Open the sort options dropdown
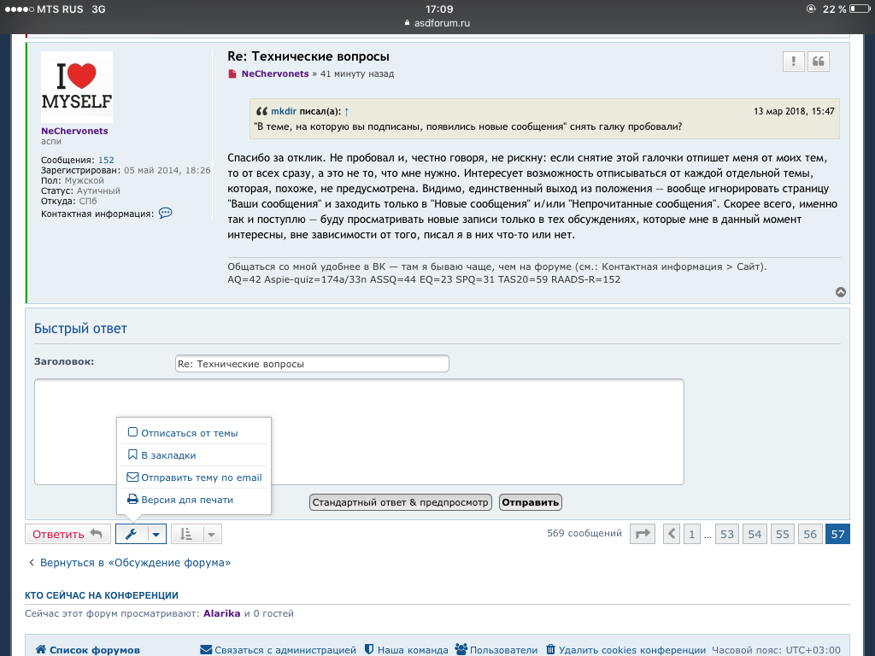875x656 pixels. 197,534
